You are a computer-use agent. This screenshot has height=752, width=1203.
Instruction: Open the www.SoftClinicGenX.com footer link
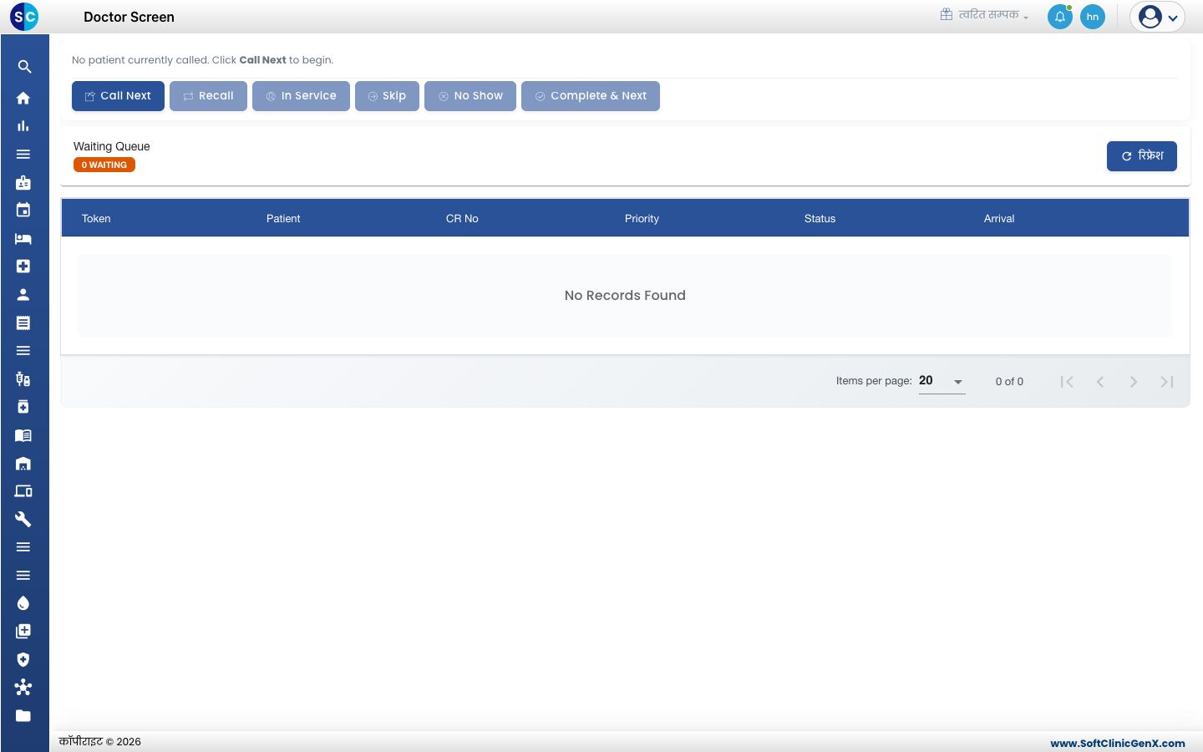pyautogui.click(x=1118, y=743)
